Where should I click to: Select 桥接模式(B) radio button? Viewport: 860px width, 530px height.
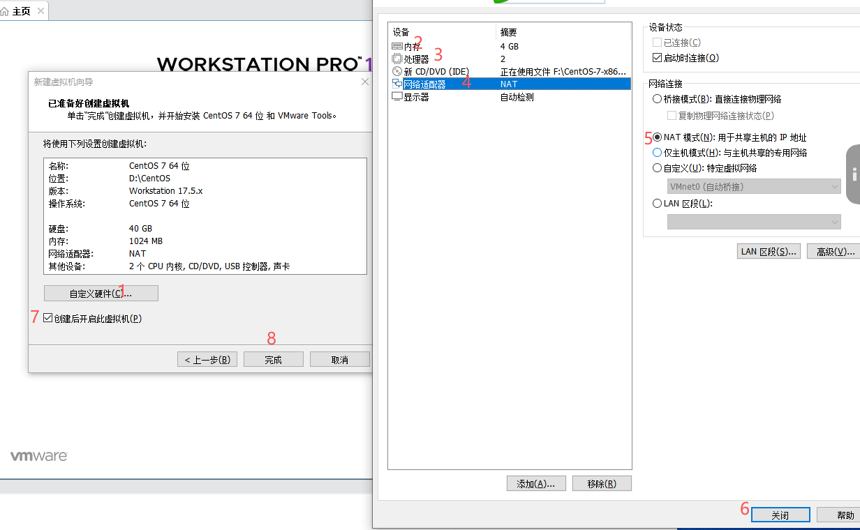click(x=657, y=99)
